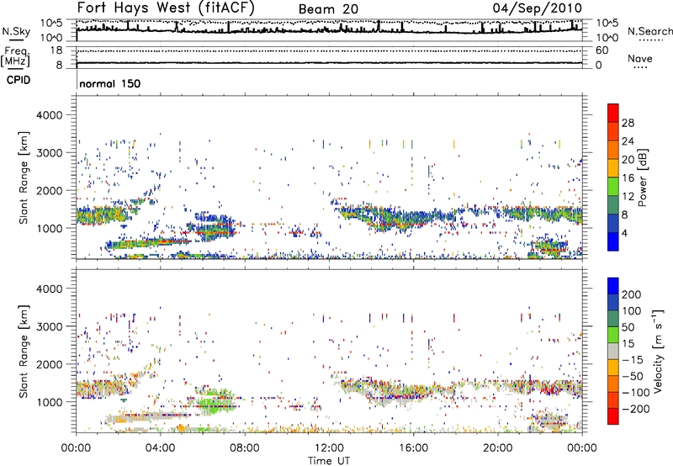Click the bright blue top of velocity colorbar
673x466 pixels.
613,286
